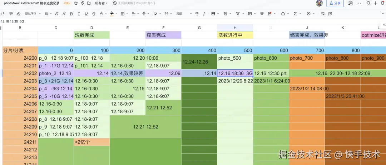Toggle underline formatting
The image size is (386, 165).
coord(86,14)
